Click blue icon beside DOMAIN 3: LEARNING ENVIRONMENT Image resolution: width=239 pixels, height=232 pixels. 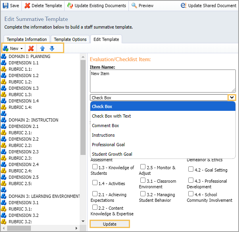coord(4,196)
